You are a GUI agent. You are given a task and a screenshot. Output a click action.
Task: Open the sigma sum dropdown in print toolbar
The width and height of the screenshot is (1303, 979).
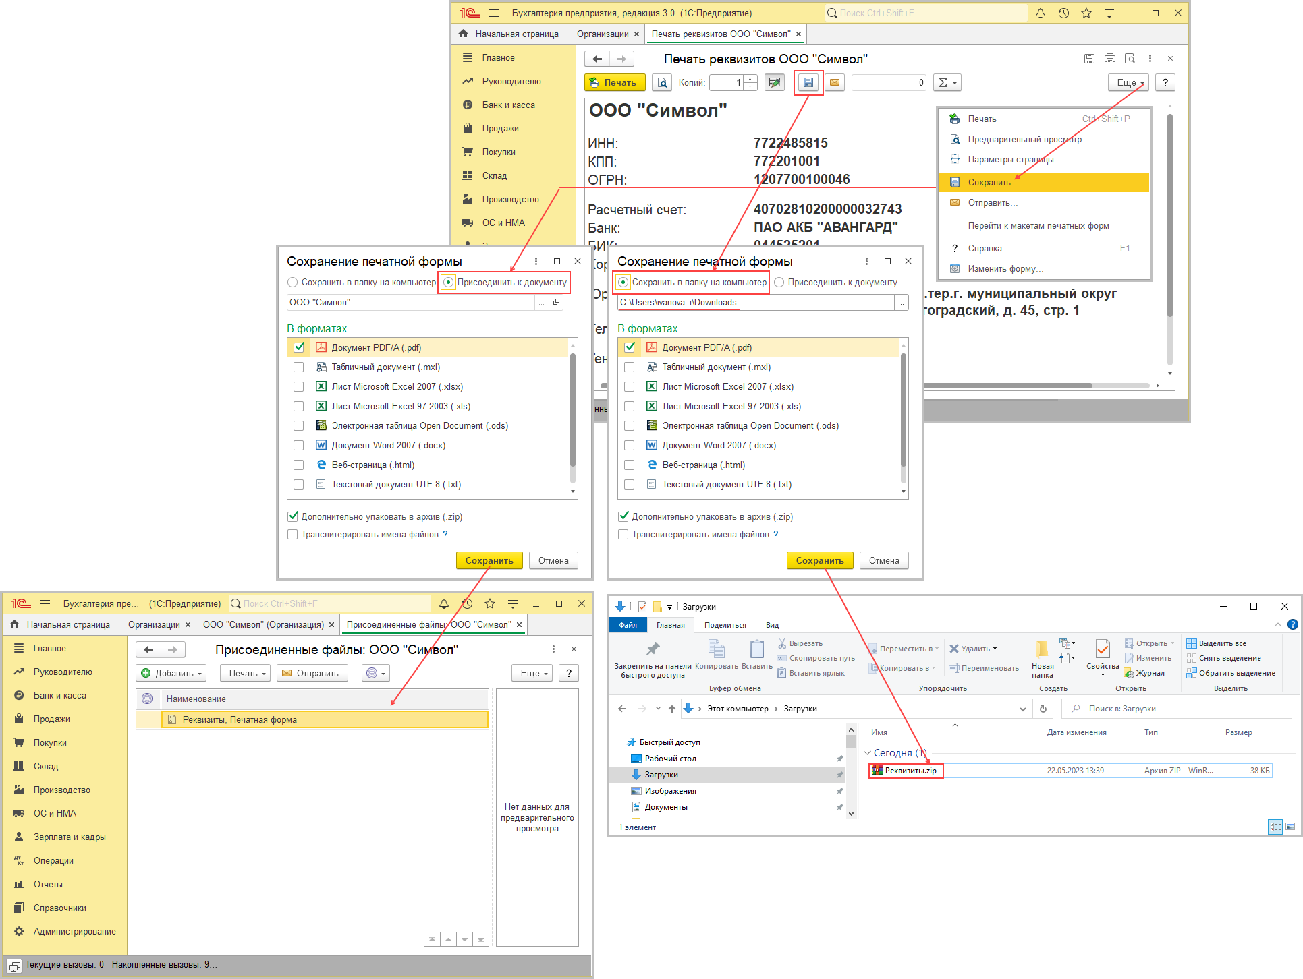click(947, 82)
